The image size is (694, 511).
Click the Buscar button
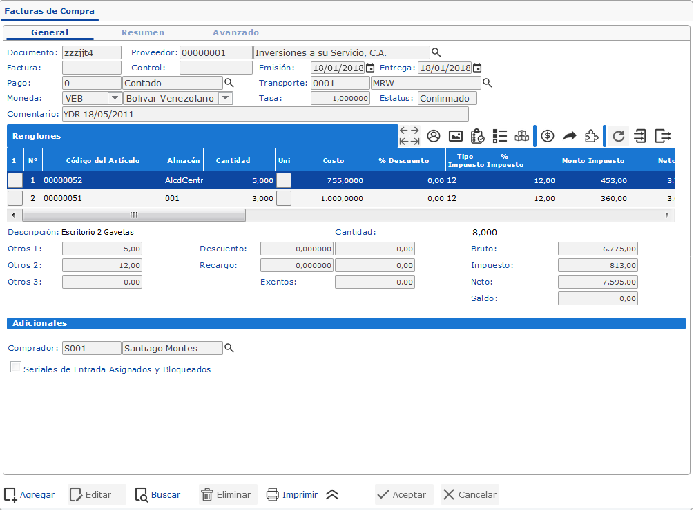[158, 494]
